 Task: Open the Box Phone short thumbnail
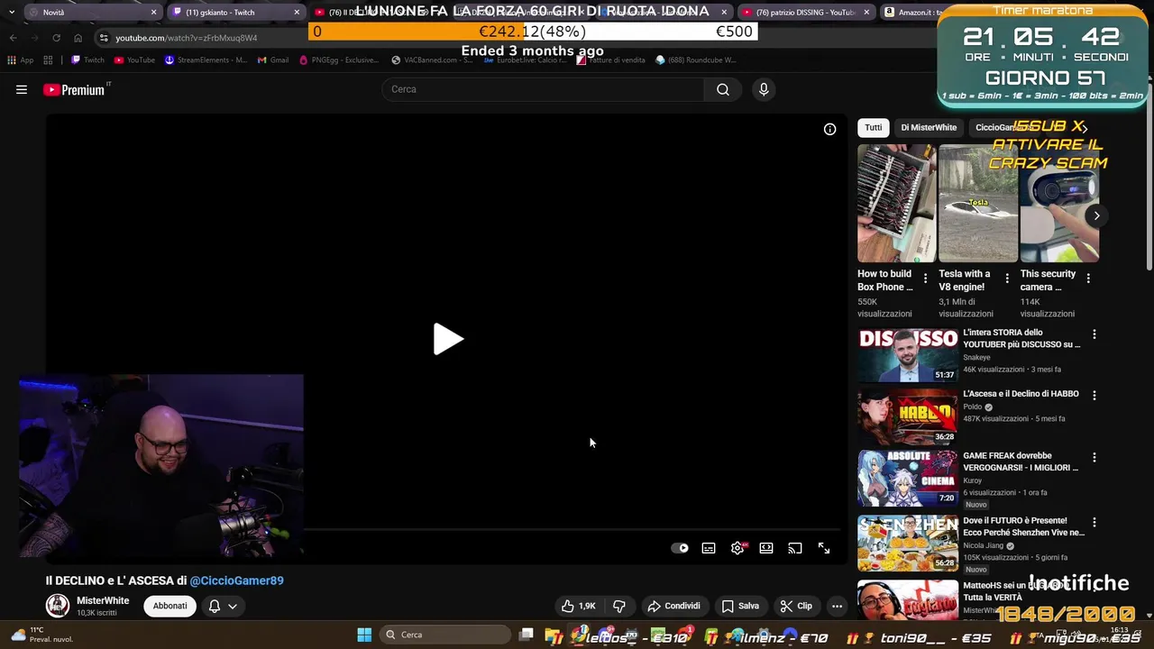[896, 203]
